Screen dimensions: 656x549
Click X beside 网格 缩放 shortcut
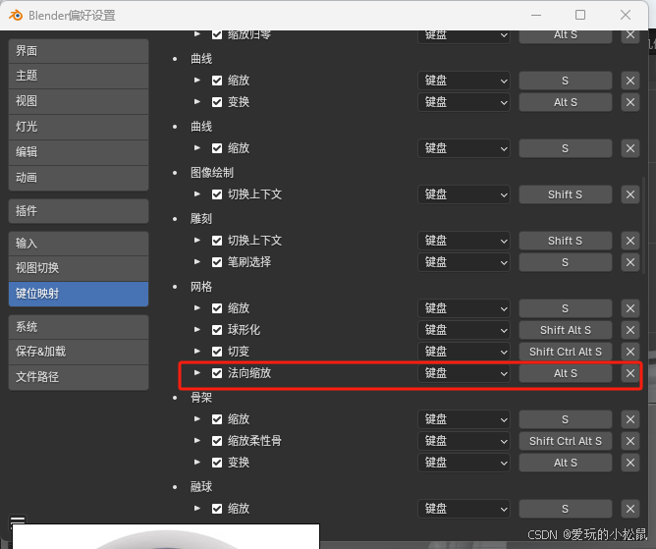(x=630, y=308)
